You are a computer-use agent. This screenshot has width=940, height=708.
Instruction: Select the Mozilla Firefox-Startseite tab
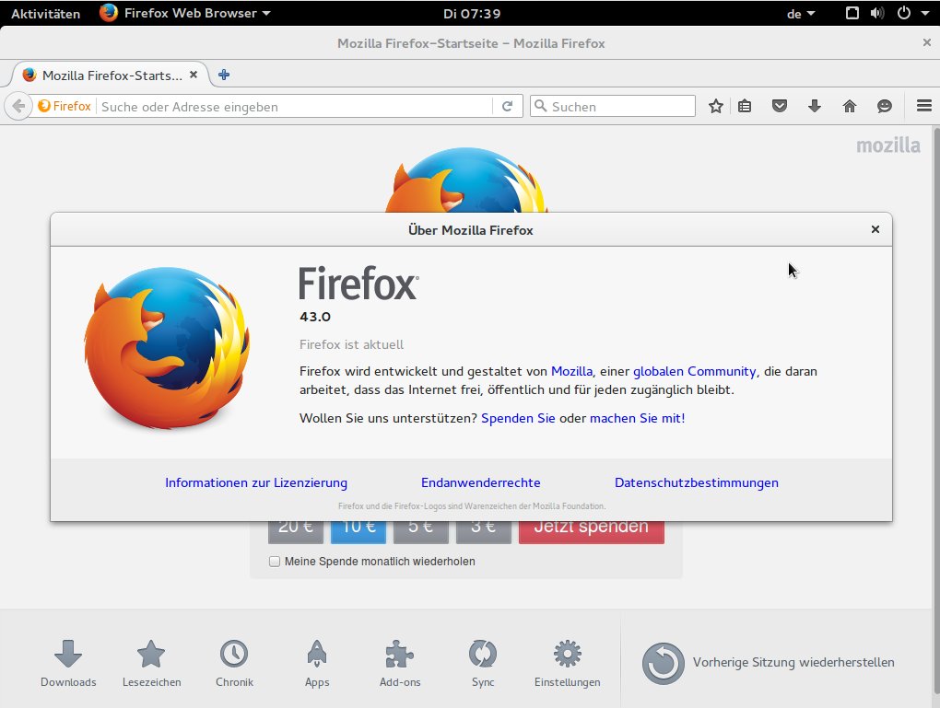111,75
